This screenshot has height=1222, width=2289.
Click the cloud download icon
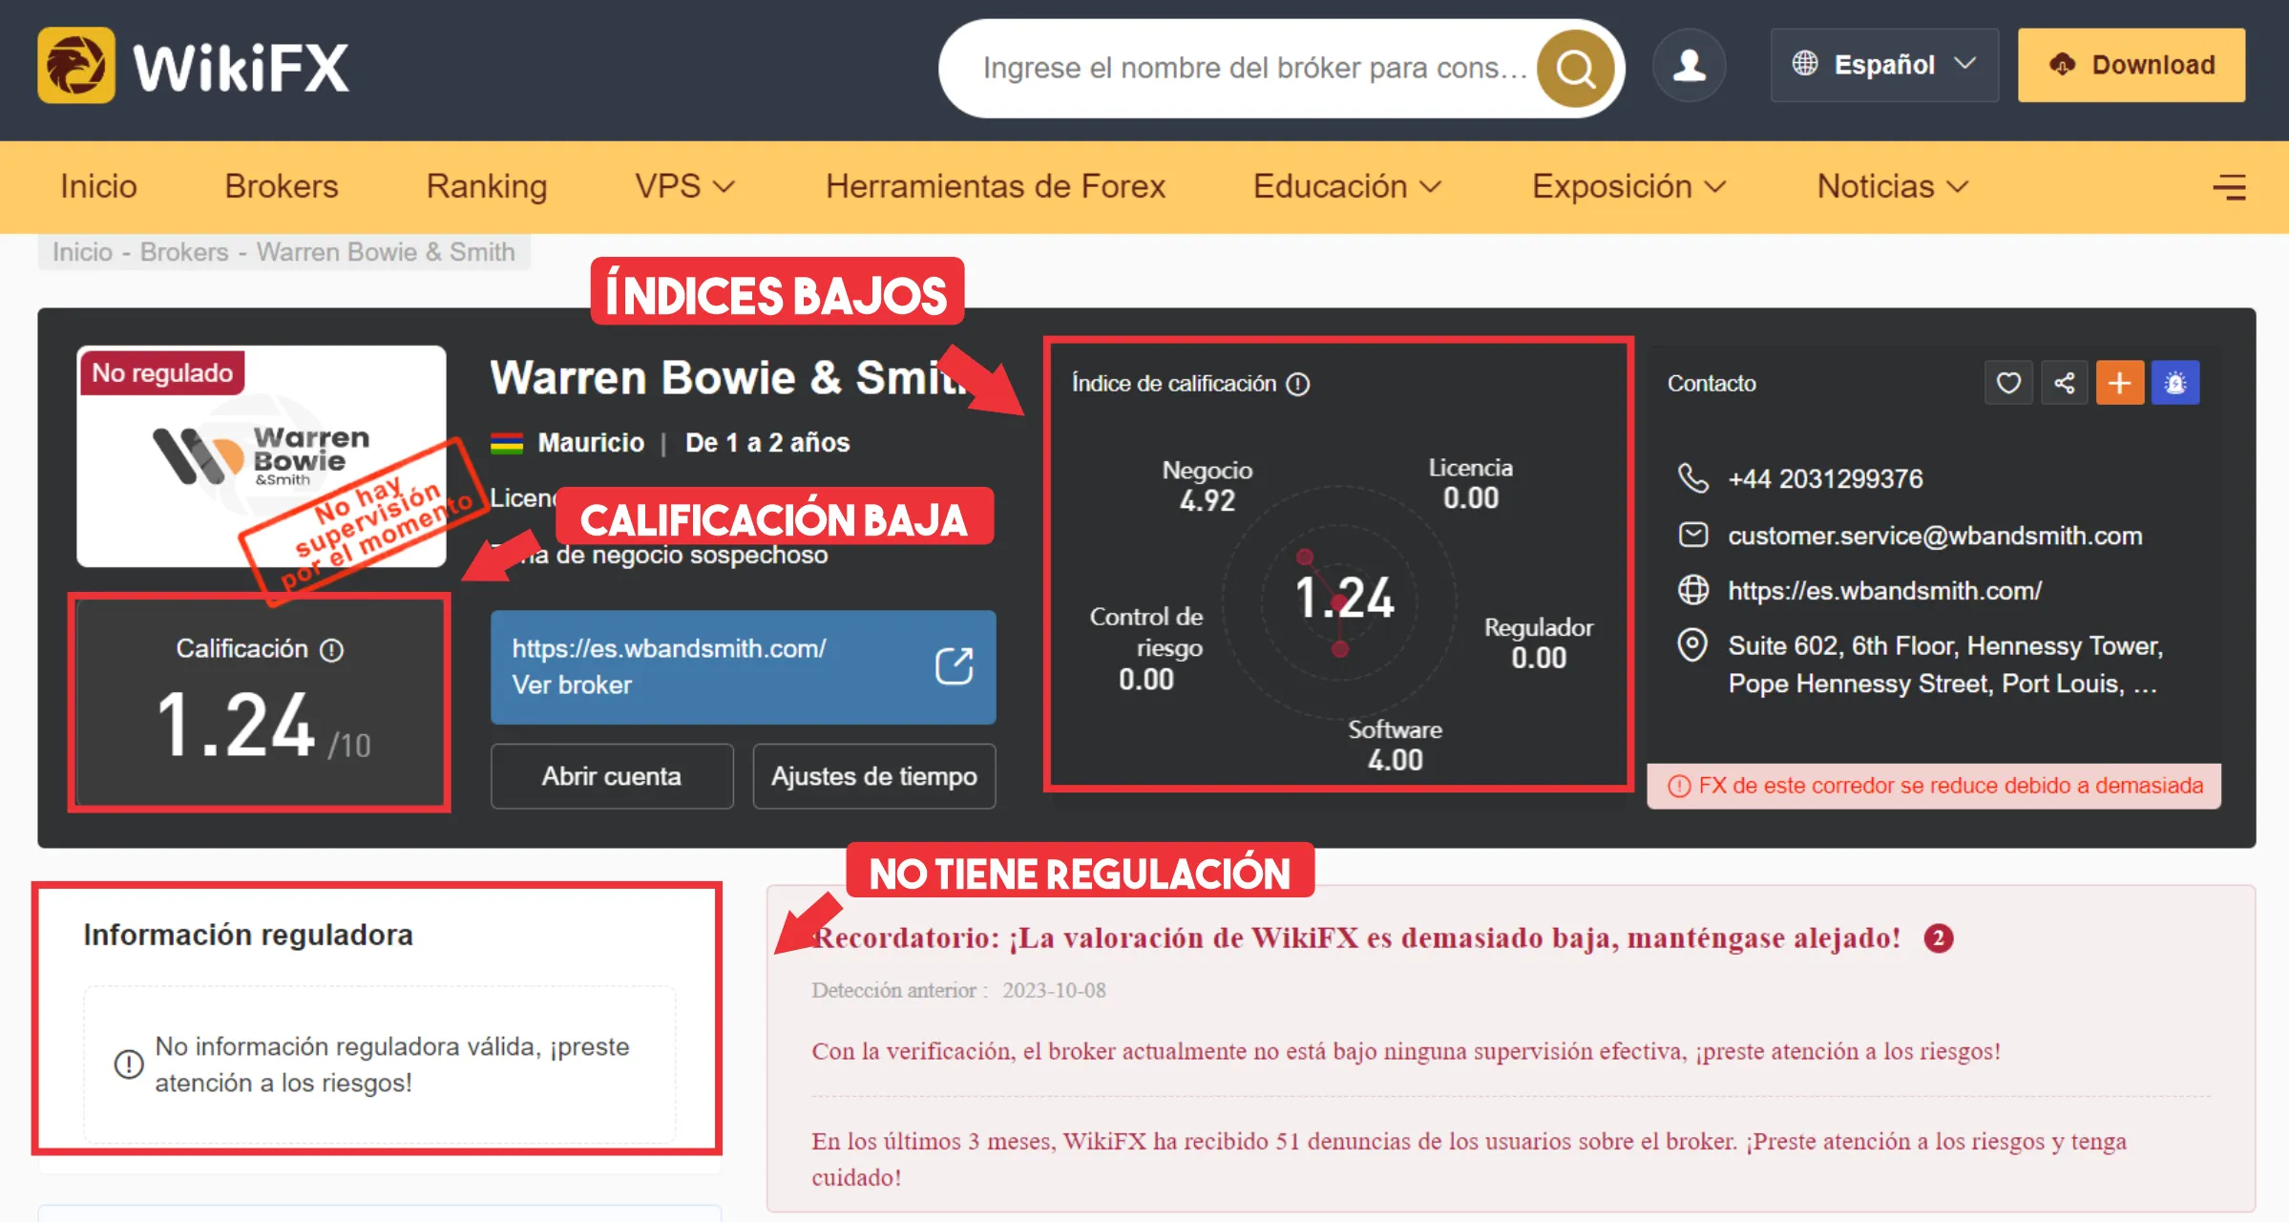point(2062,65)
